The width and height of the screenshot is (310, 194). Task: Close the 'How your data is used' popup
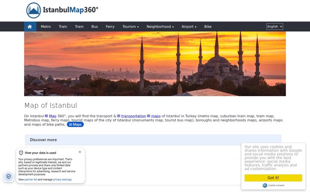80,152
